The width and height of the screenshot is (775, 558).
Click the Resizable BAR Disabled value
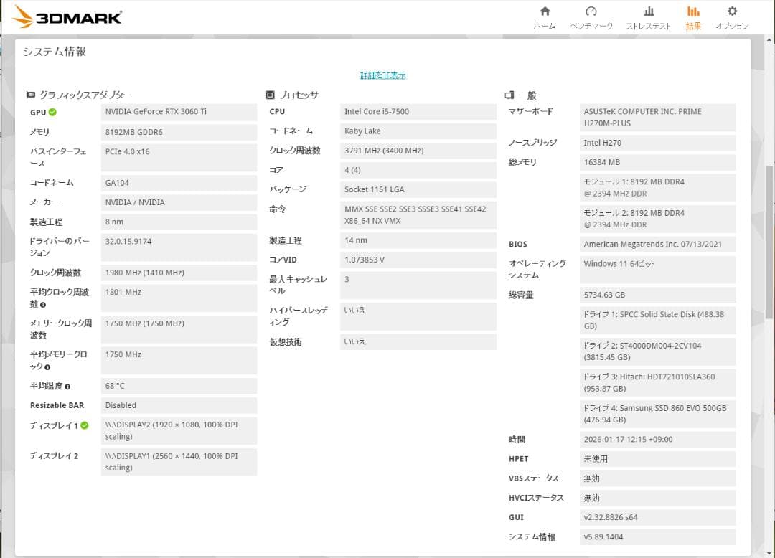coord(177,405)
